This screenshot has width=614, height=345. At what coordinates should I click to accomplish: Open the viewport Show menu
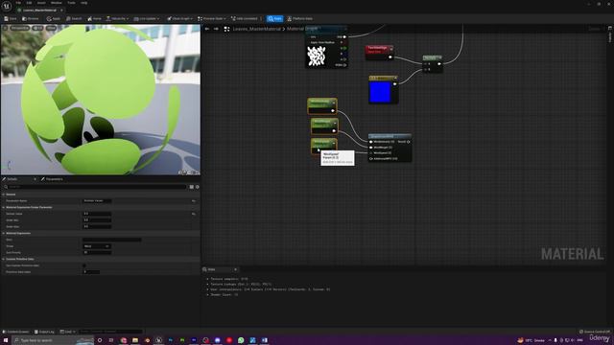[51, 28]
